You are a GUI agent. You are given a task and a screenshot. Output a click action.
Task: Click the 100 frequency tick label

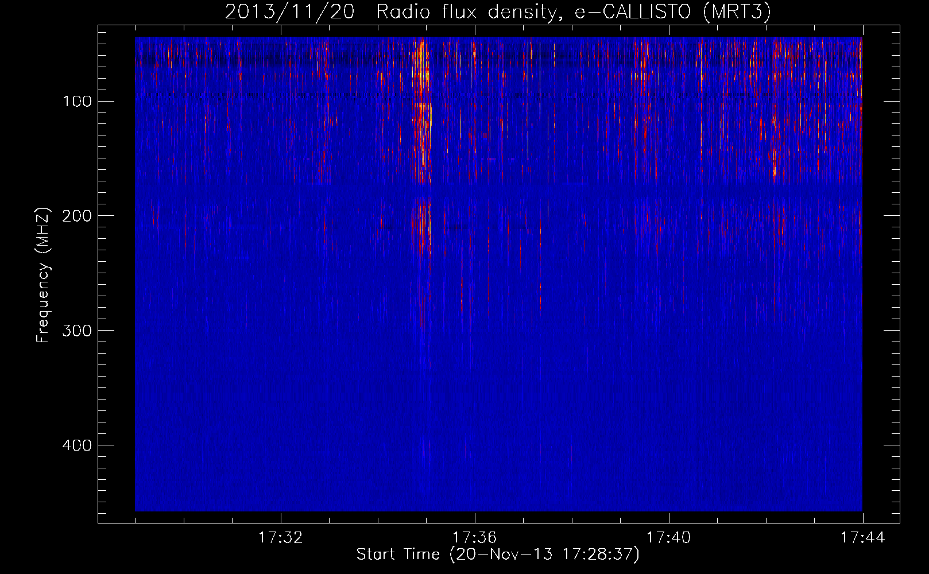(x=77, y=102)
